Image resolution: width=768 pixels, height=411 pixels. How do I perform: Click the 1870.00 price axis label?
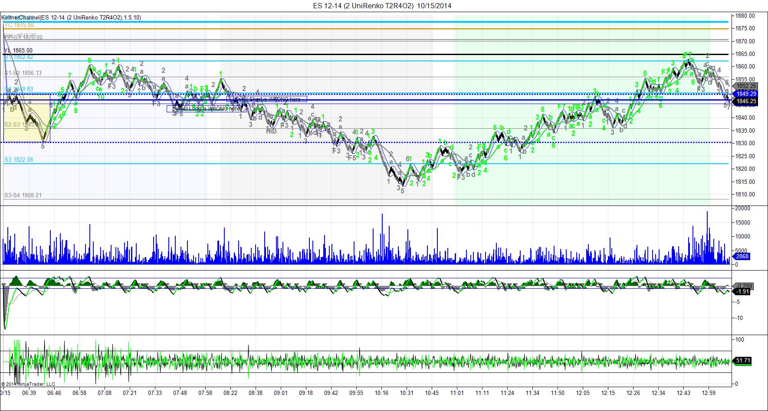click(x=745, y=42)
